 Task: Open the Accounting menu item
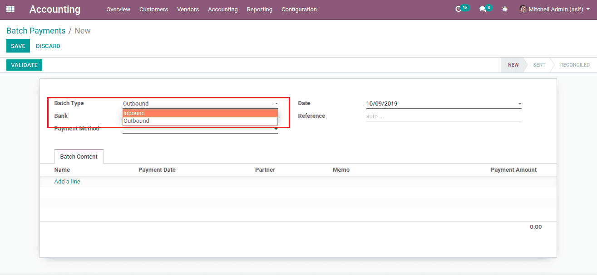tap(223, 10)
